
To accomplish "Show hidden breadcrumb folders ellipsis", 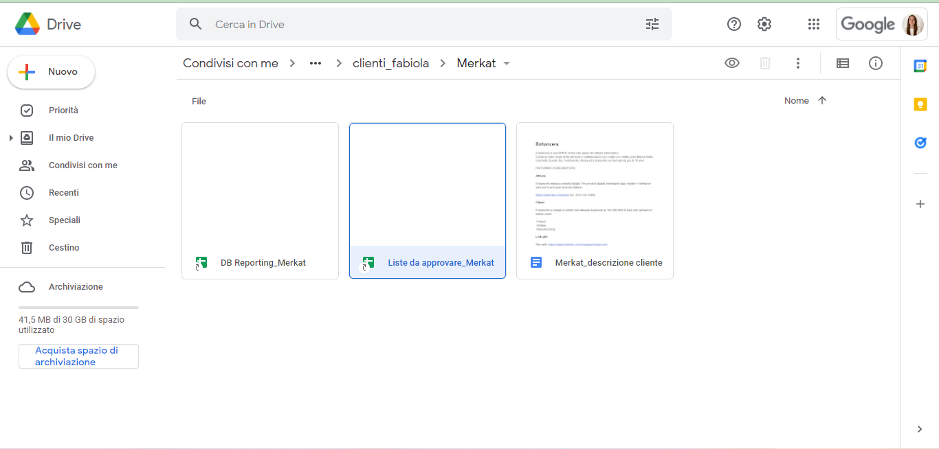I will (316, 63).
